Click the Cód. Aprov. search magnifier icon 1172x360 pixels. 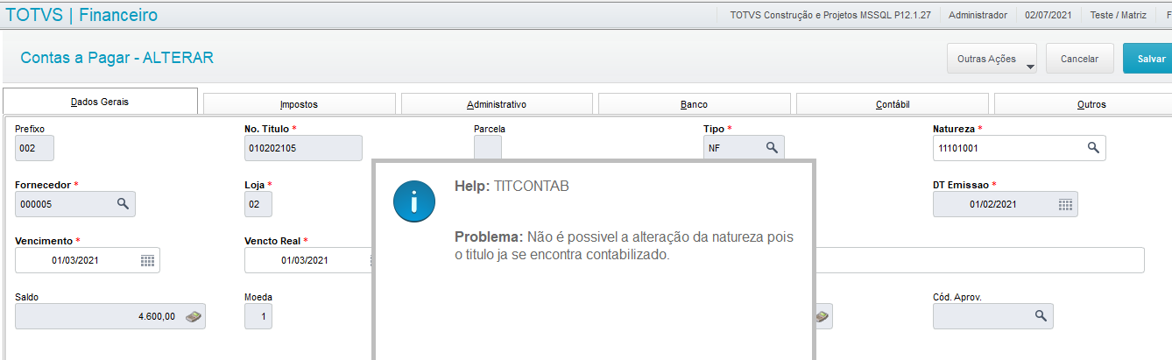[x=1041, y=315]
